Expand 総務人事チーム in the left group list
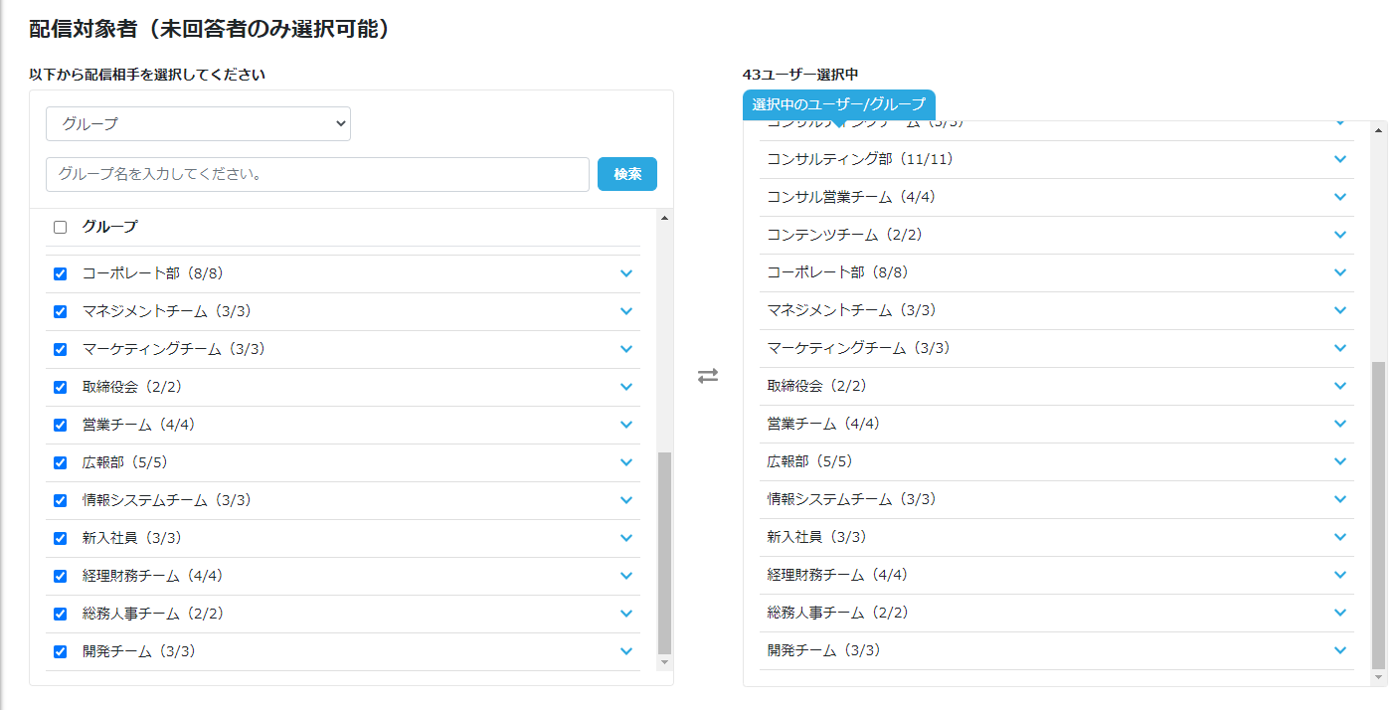 point(625,614)
